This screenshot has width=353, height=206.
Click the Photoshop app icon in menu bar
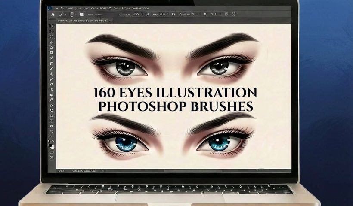coord(50,8)
